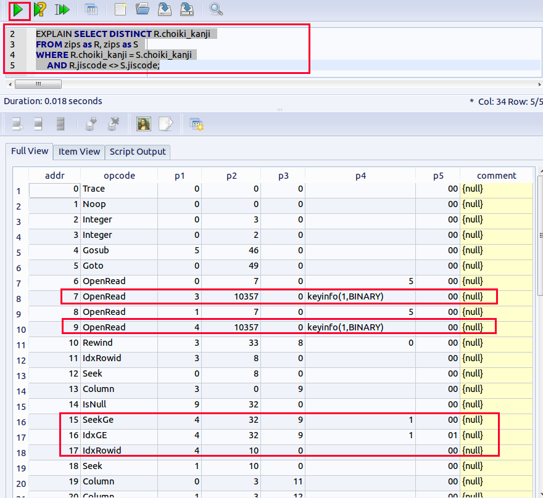The image size is (543, 498).
Task: Save SQL as with second disk icon
Action: tap(186, 9)
